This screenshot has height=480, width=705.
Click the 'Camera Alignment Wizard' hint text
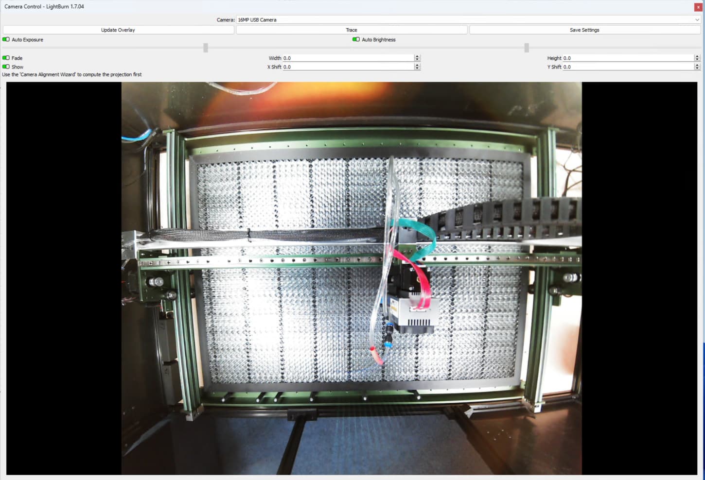pos(72,75)
